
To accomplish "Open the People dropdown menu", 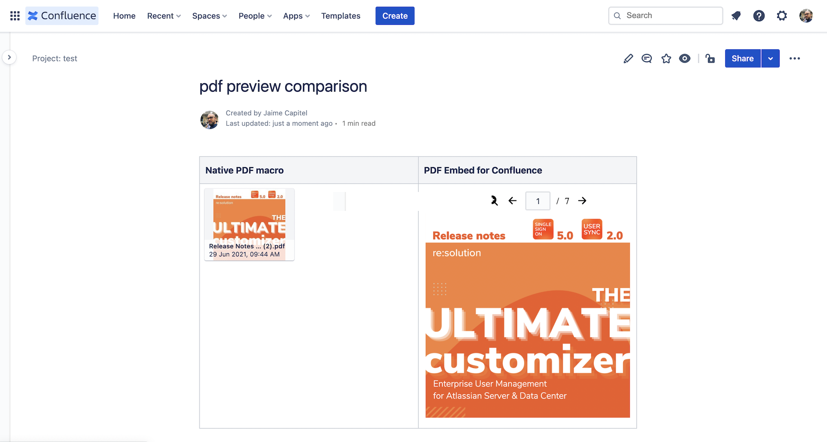I will tap(255, 16).
